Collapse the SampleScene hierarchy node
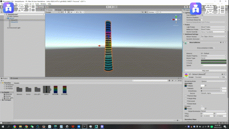 5,14
